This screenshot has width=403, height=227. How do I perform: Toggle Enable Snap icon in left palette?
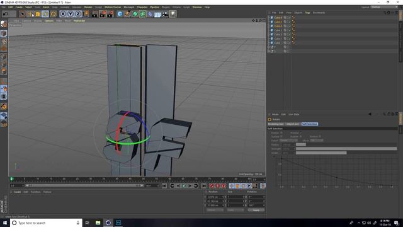pyautogui.click(x=4, y=106)
